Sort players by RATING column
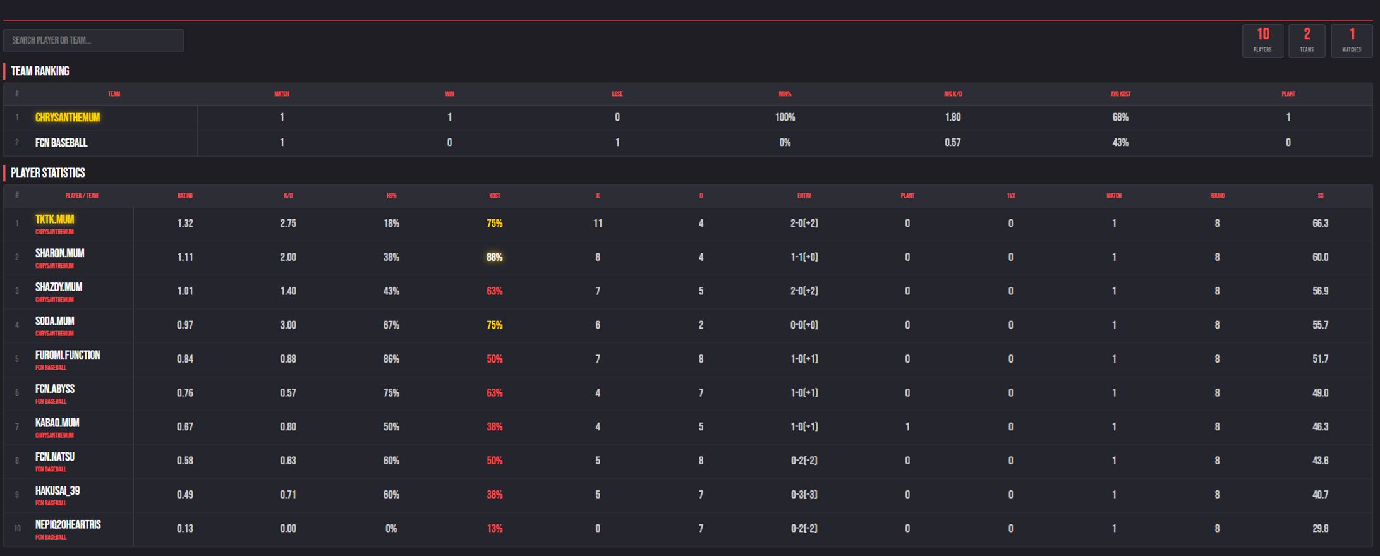 pyautogui.click(x=186, y=196)
